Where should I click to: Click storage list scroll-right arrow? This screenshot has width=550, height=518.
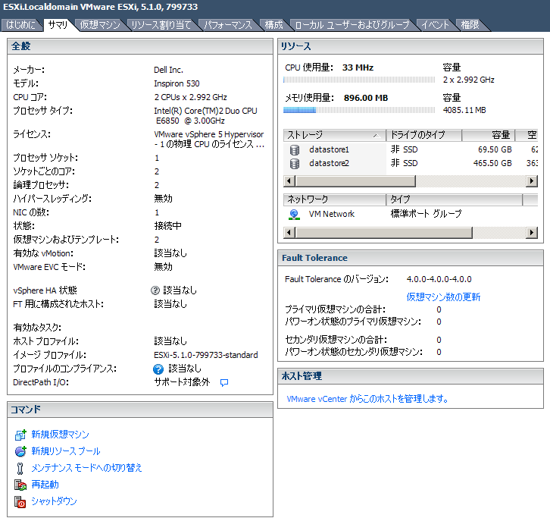click(532, 181)
